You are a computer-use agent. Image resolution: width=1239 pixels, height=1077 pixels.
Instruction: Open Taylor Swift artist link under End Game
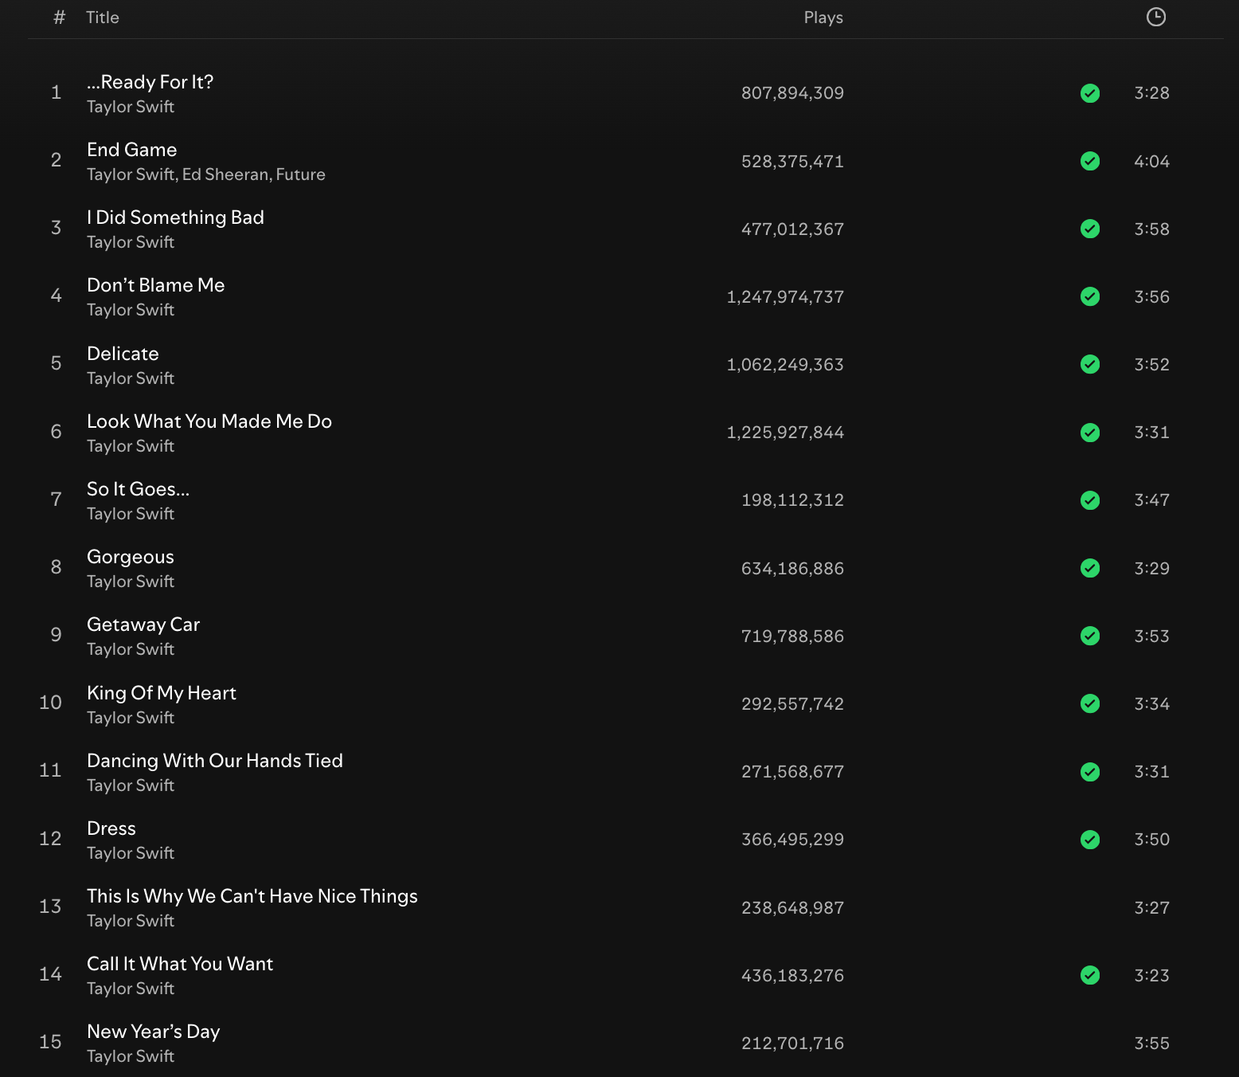tap(131, 174)
